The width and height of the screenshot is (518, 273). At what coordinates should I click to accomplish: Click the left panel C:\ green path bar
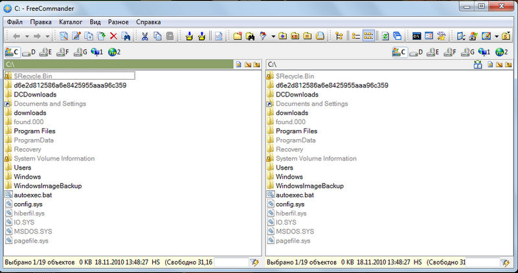coord(118,65)
